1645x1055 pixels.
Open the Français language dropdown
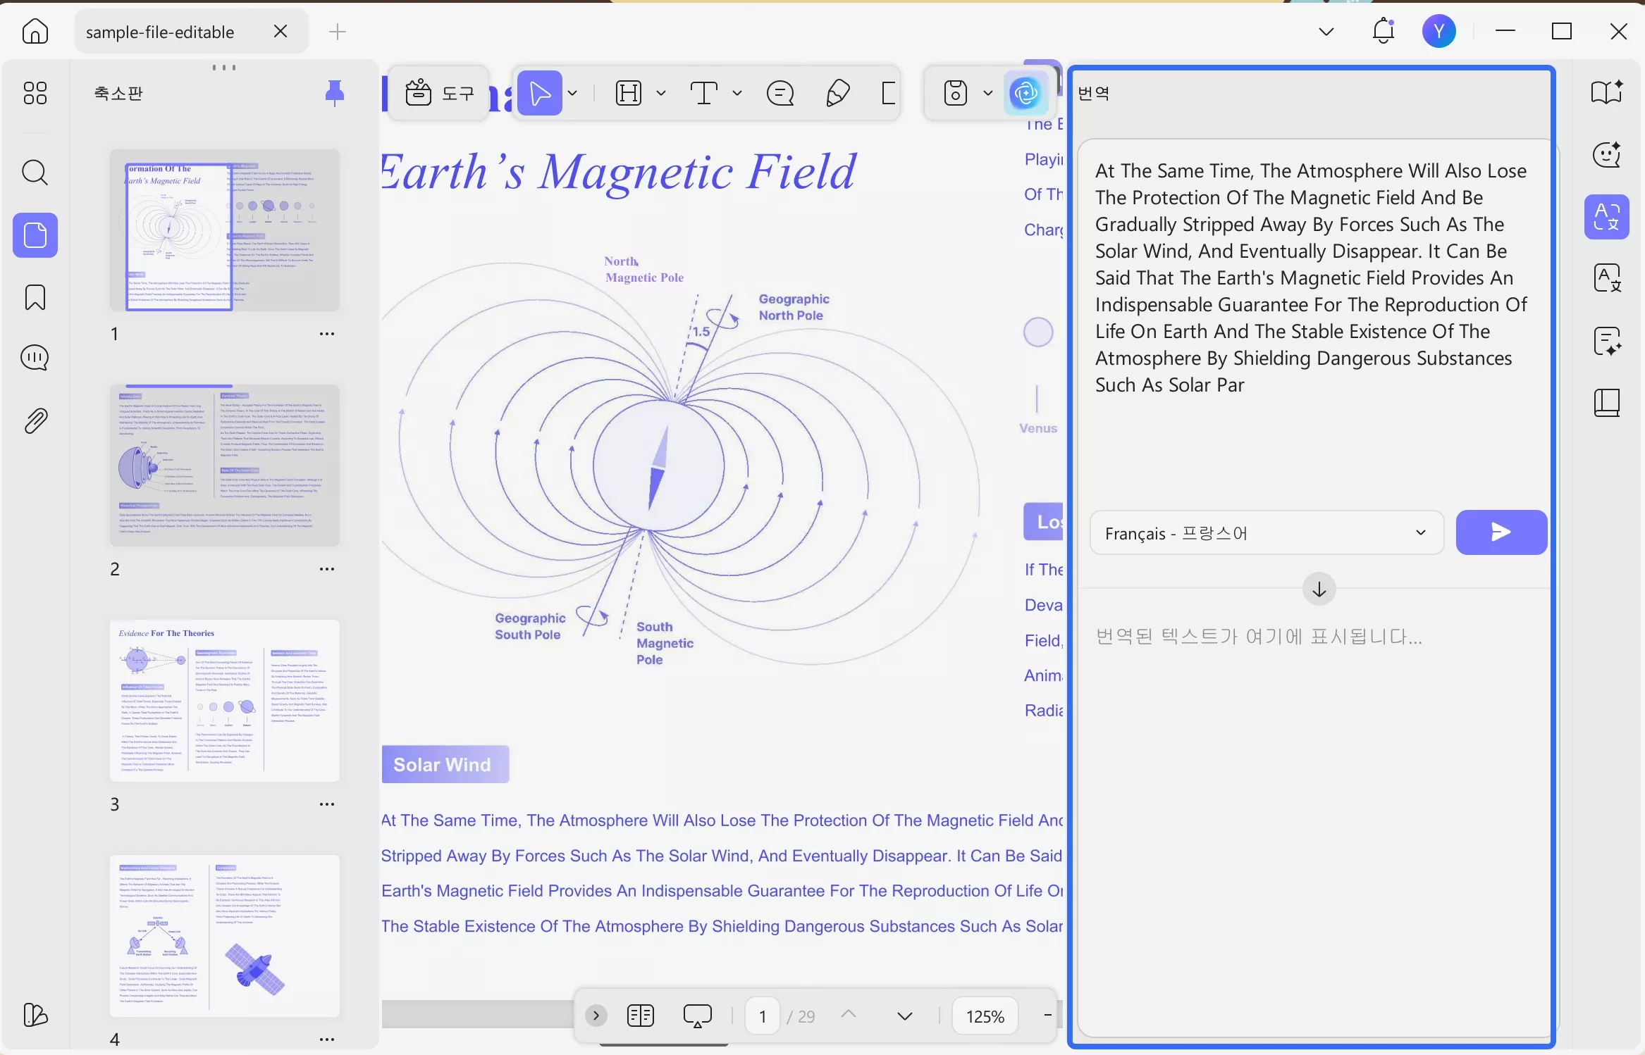tap(1266, 533)
